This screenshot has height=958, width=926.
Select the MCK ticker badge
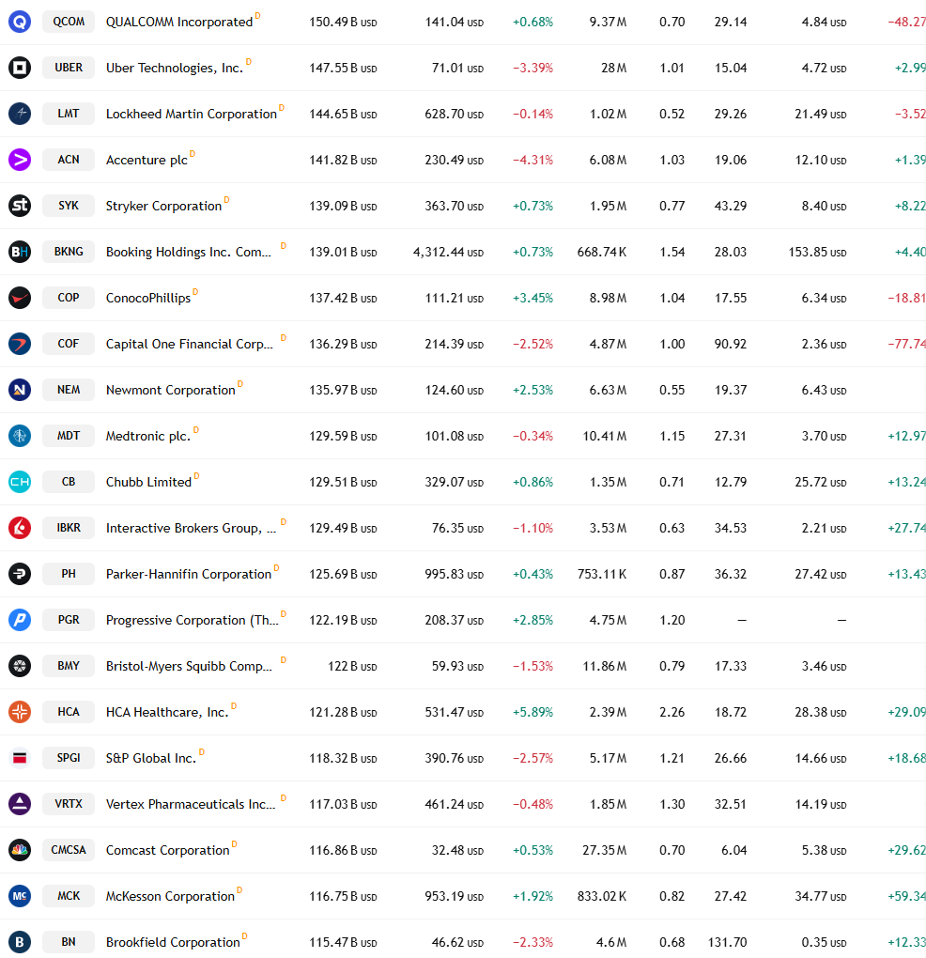69,896
